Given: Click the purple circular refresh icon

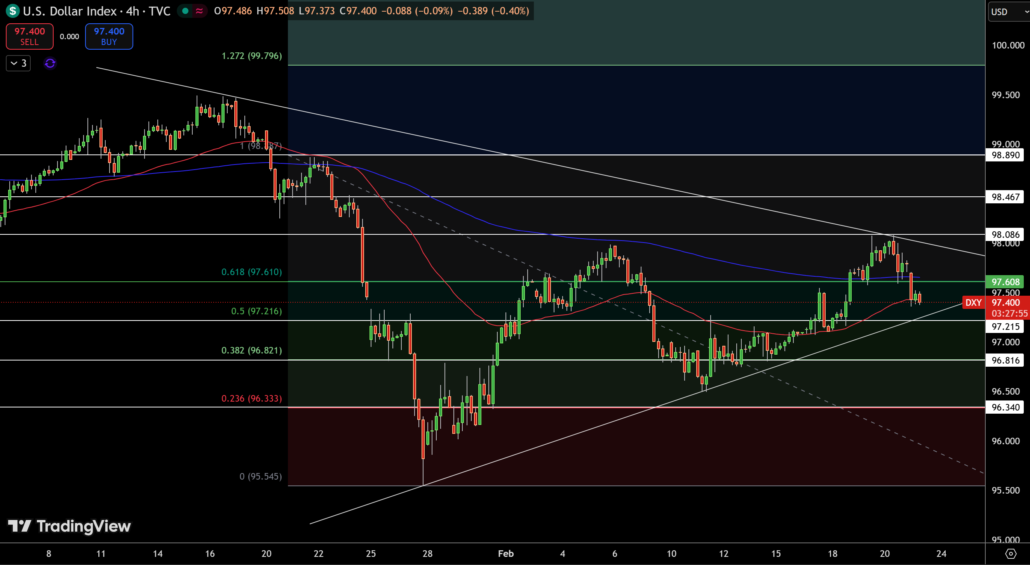Looking at the screenshot, I should tap(50, 63).
